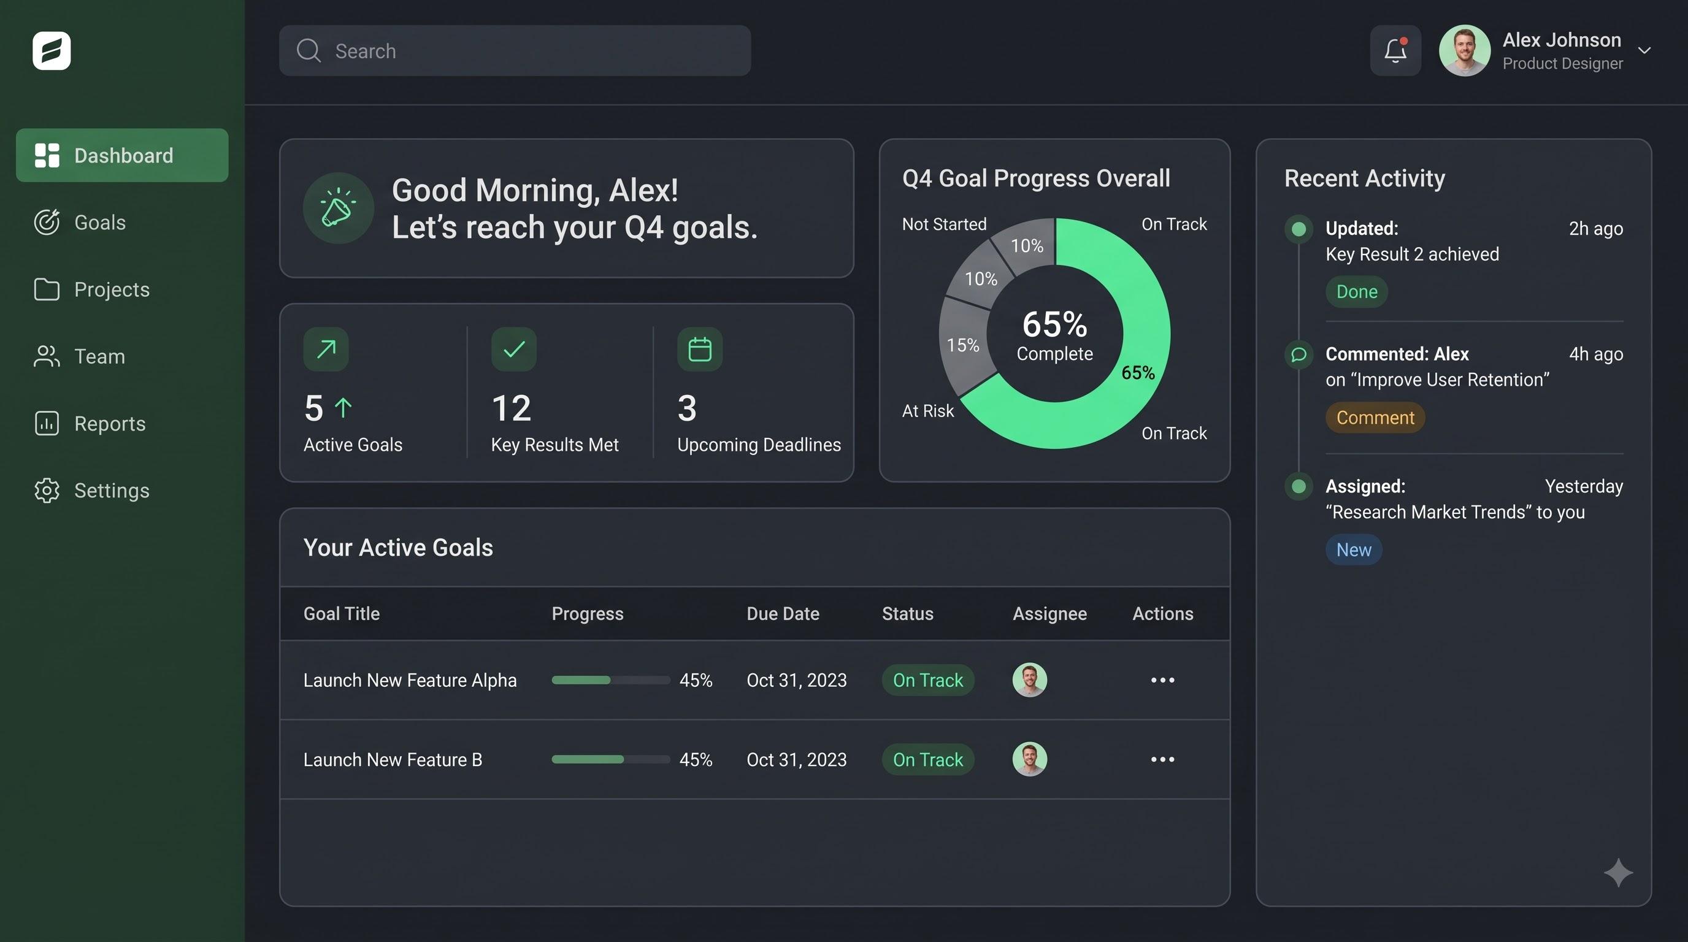Click the Due Date column header

tap(783, 614)
